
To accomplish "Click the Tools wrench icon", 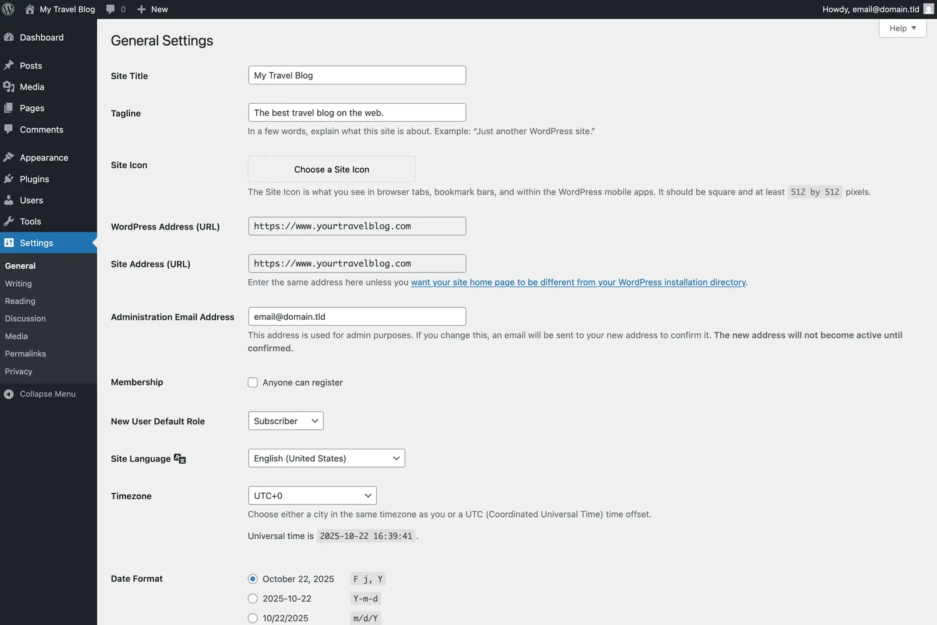I will (x=9, y=221).
